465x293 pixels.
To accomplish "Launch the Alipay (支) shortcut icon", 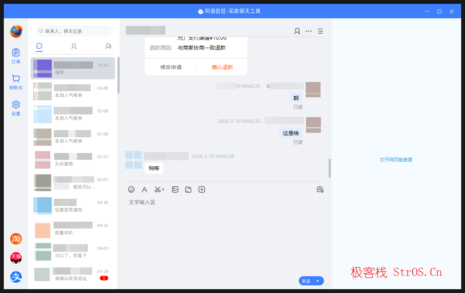I will click(x=16, y=277).
